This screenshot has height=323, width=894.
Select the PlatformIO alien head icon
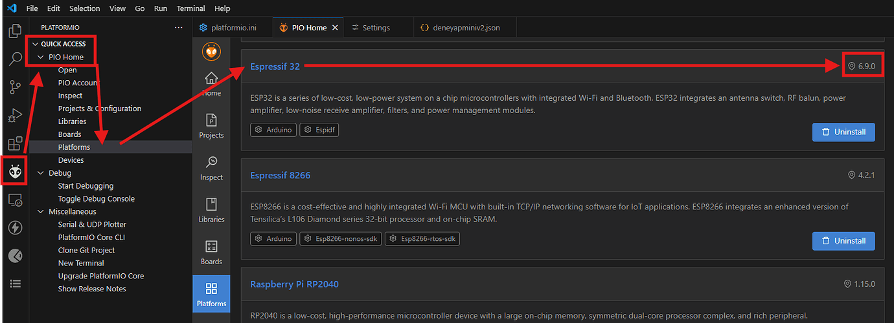click(14, 171)
